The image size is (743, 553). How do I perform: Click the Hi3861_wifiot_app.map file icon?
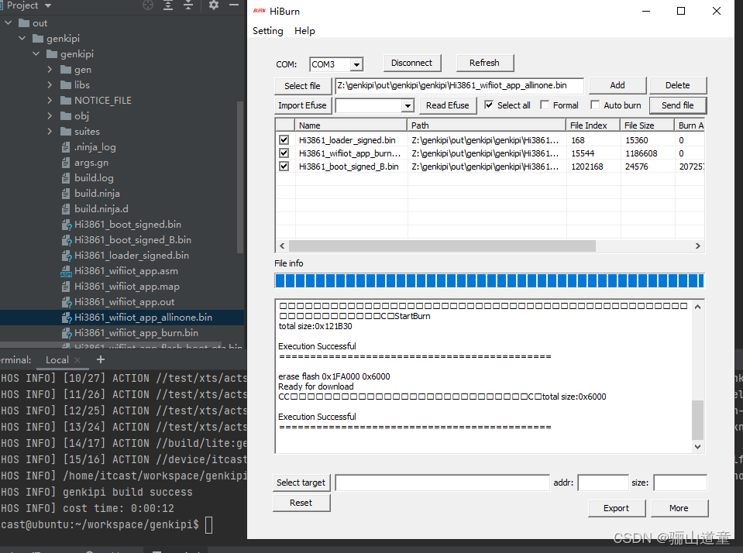pos(66,287)
